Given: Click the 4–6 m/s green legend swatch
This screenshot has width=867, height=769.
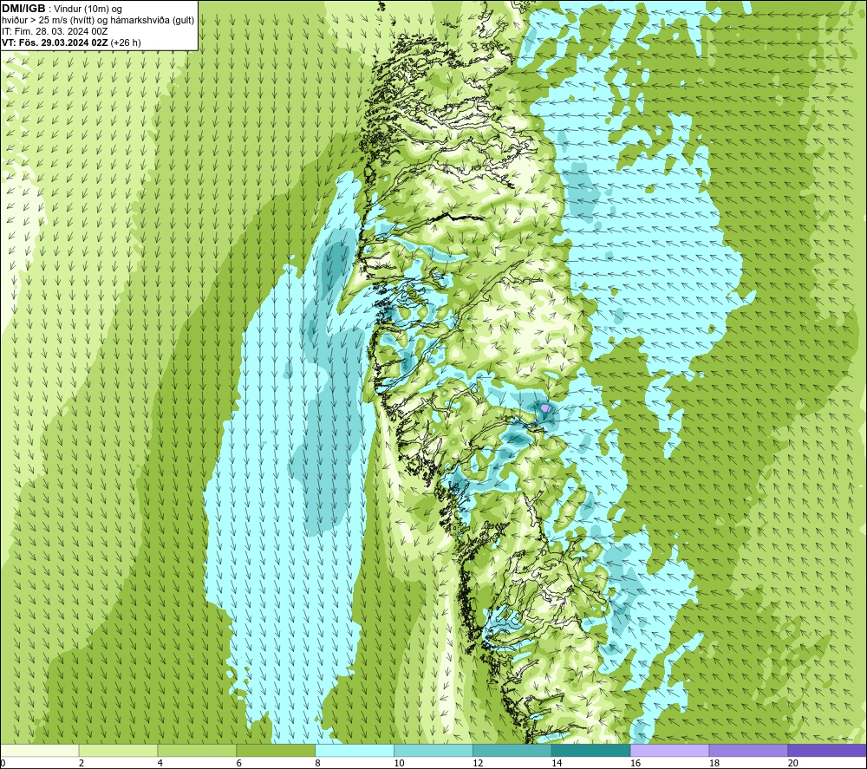Looking at the screenshot, I should pyautogui.click(x=197, y=750).
